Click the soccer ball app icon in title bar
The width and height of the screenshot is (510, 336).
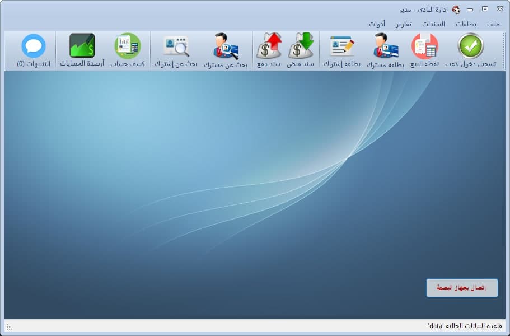point(456,10)
